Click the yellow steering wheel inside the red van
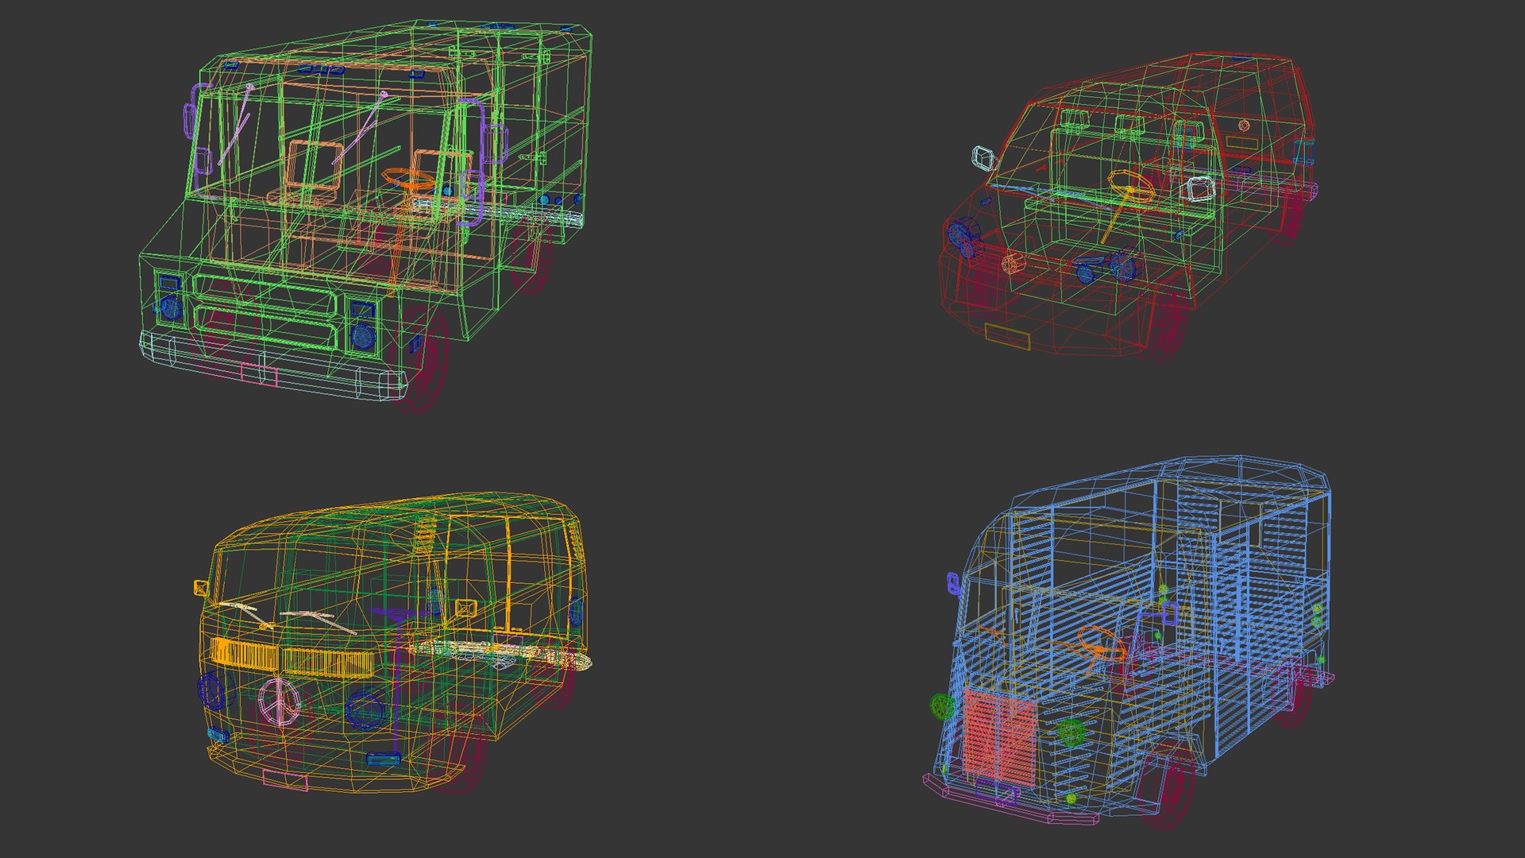 click(1133, 187)
